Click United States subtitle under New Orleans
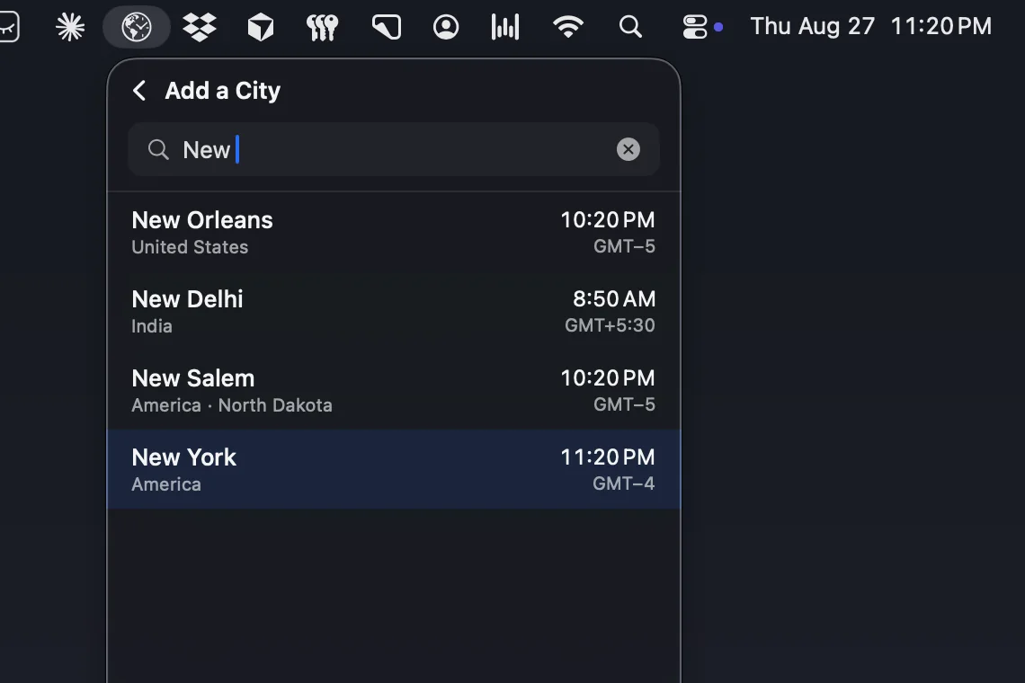The height and width of the screenshot is (683, 1025). [190, 247]
